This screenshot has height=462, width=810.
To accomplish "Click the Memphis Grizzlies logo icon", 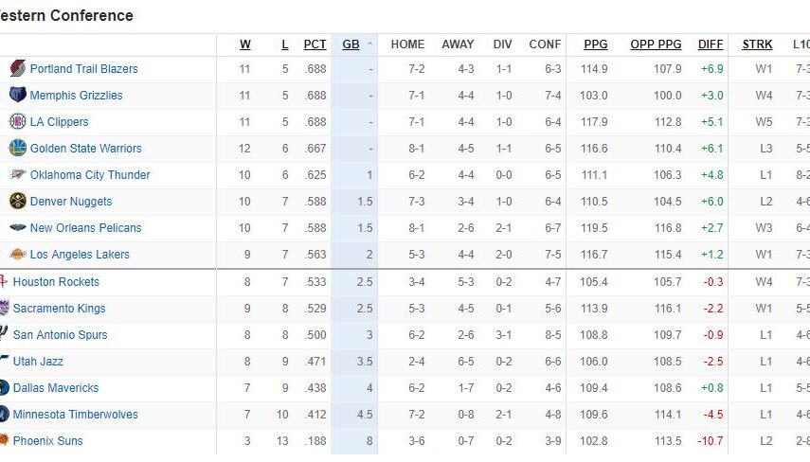I will click(x=18, y=96).
